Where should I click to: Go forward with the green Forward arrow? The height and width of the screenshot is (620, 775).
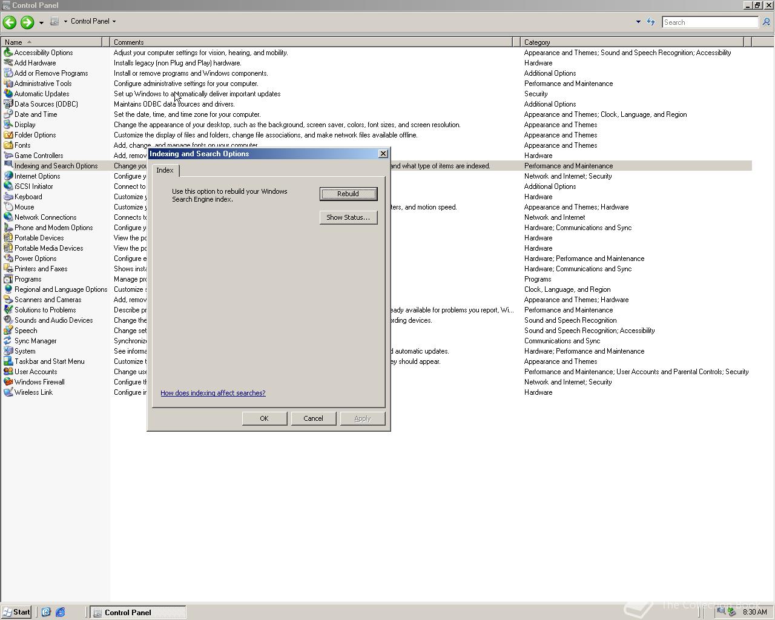(27, 22)
